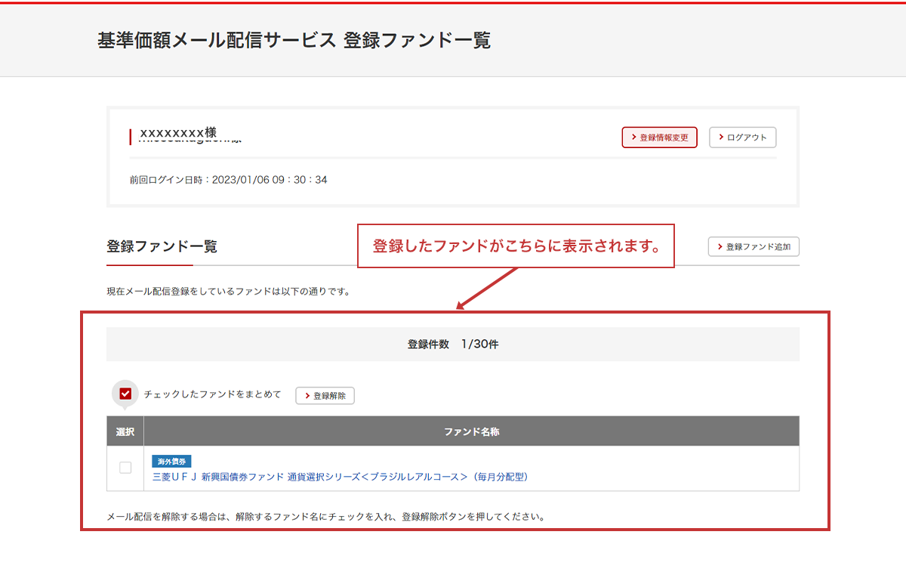
Task: Click the red bar beside the username
Action: point(131,137)
